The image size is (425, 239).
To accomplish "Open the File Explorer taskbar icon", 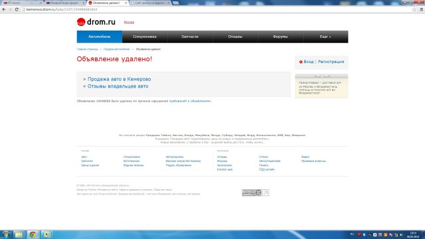I will click(19, 234).
